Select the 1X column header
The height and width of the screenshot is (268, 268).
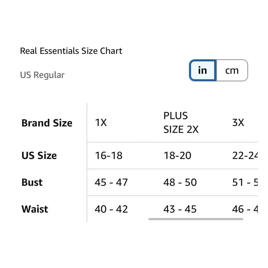point(100,123)
